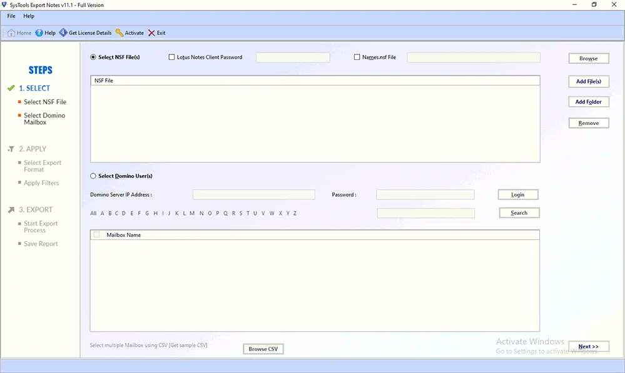Click the Select Export Format step
This screenshot has height=373, width=625.
click(x=43, y=166)
